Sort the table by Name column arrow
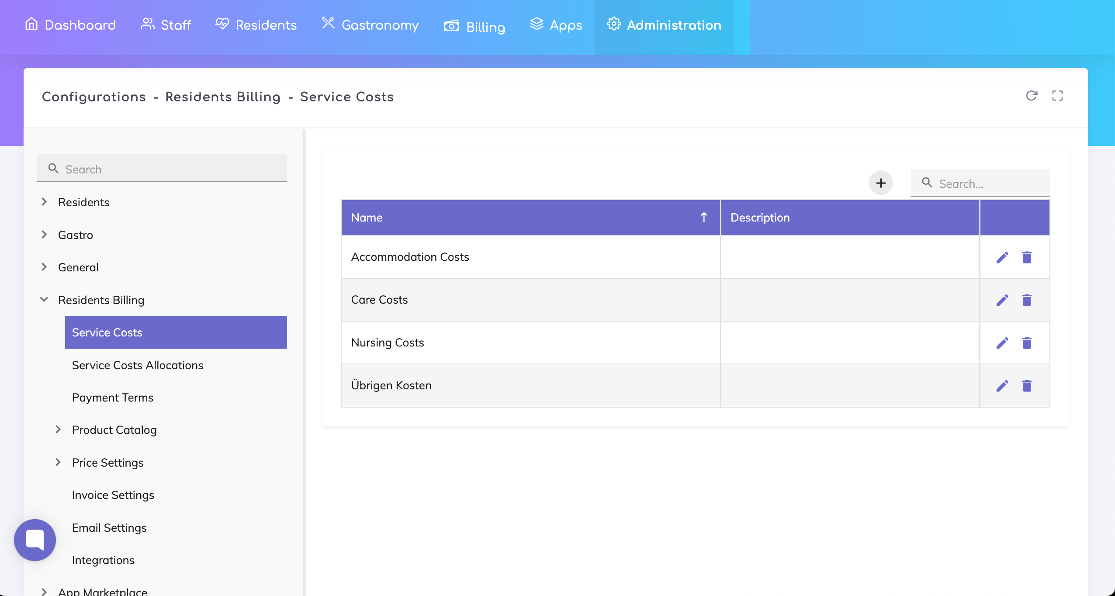1115x596 pixels. pos(703,217)
